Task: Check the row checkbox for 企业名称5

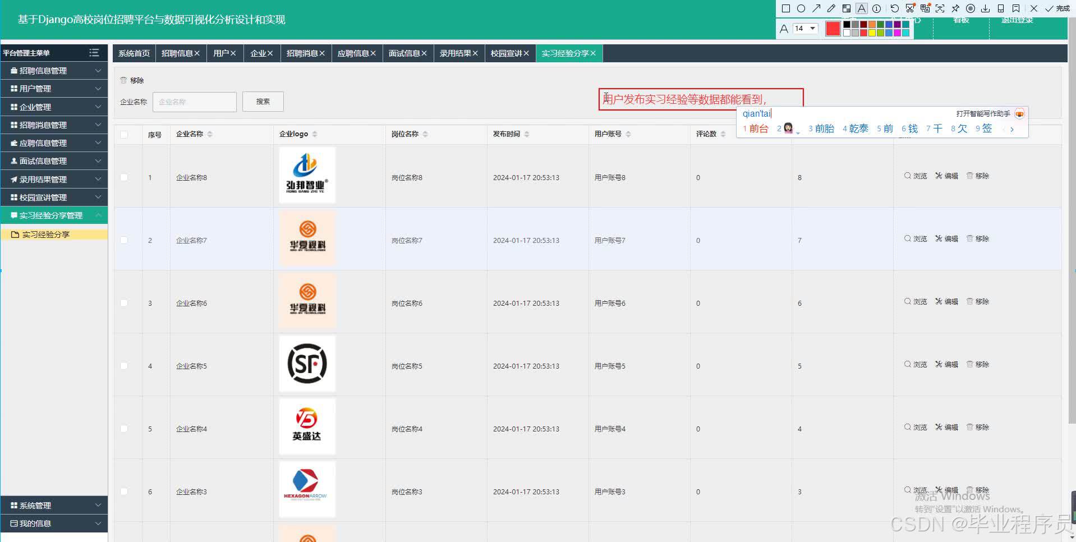Action: pos(124,366)
